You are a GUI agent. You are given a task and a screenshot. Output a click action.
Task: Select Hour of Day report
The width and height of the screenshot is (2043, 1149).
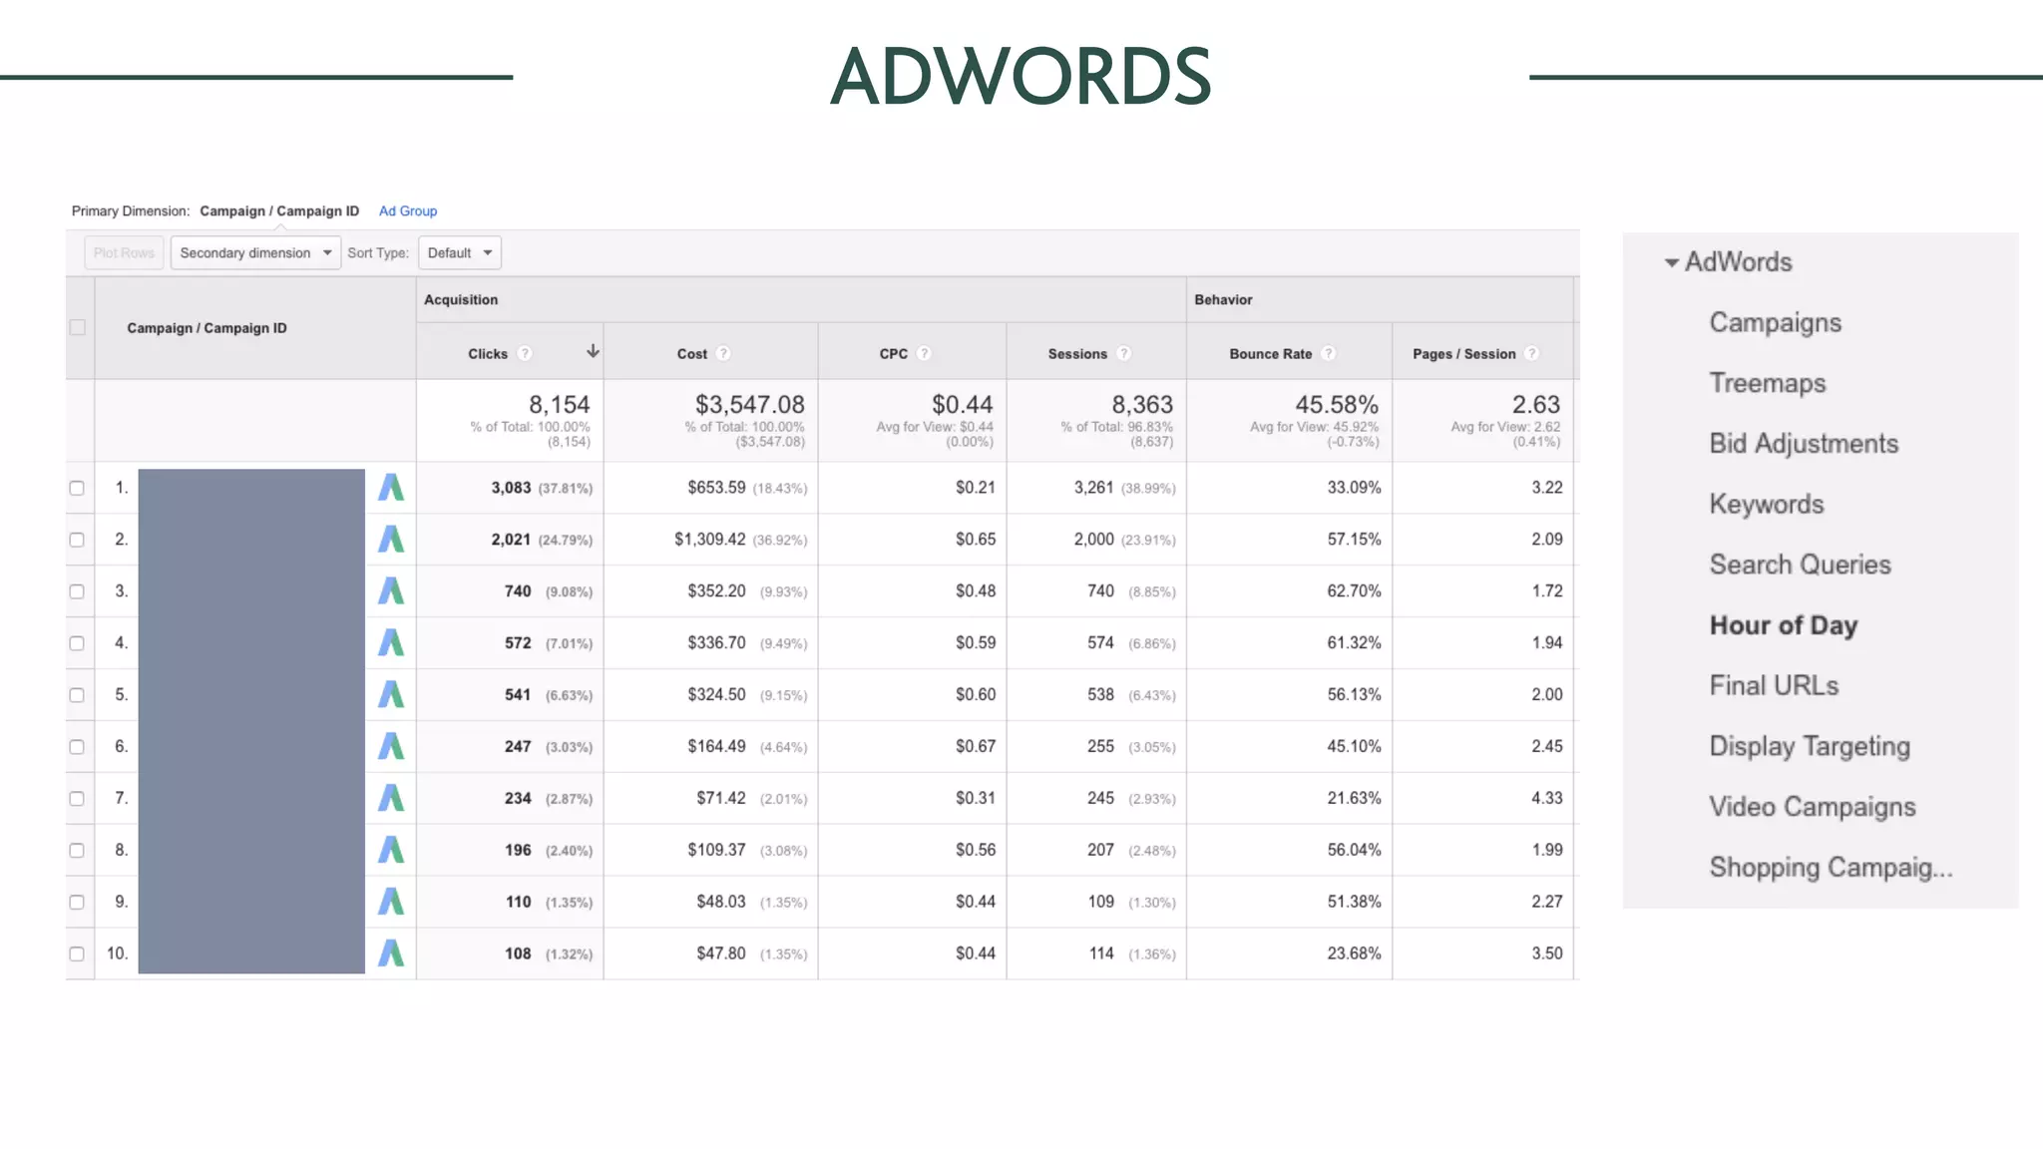point(1783,625)
